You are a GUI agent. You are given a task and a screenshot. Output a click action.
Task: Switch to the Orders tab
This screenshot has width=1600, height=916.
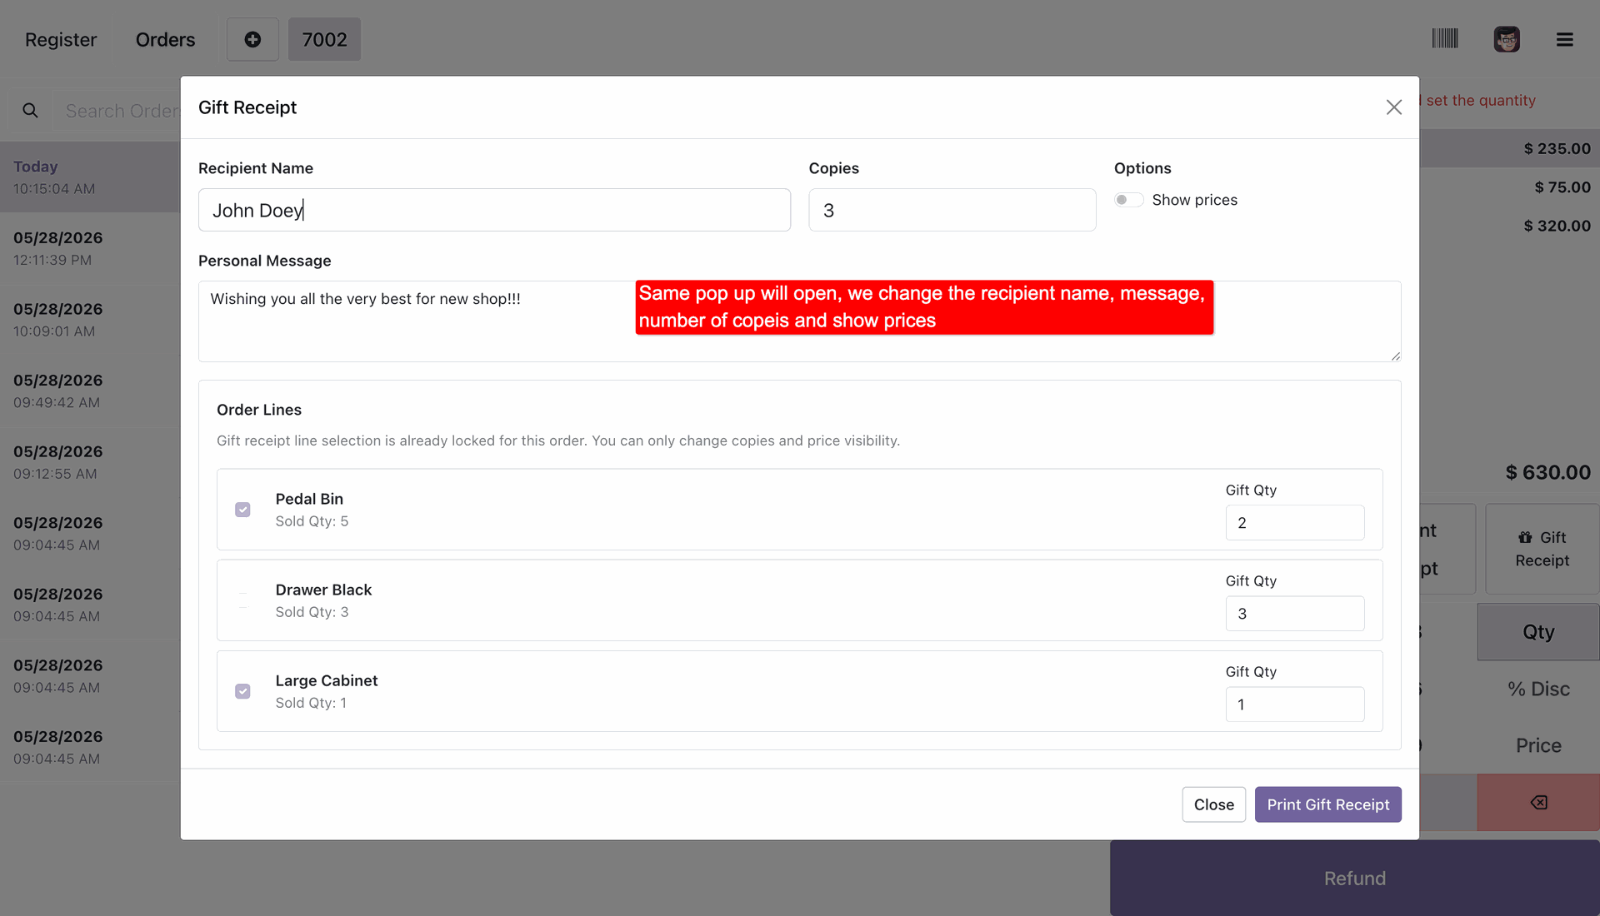165,39
